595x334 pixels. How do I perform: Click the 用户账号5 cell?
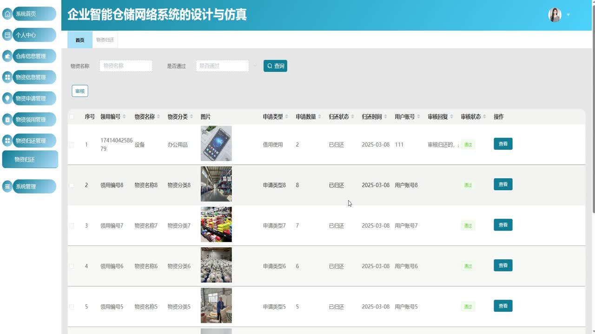pyautogui.click(x=406, y=307)
